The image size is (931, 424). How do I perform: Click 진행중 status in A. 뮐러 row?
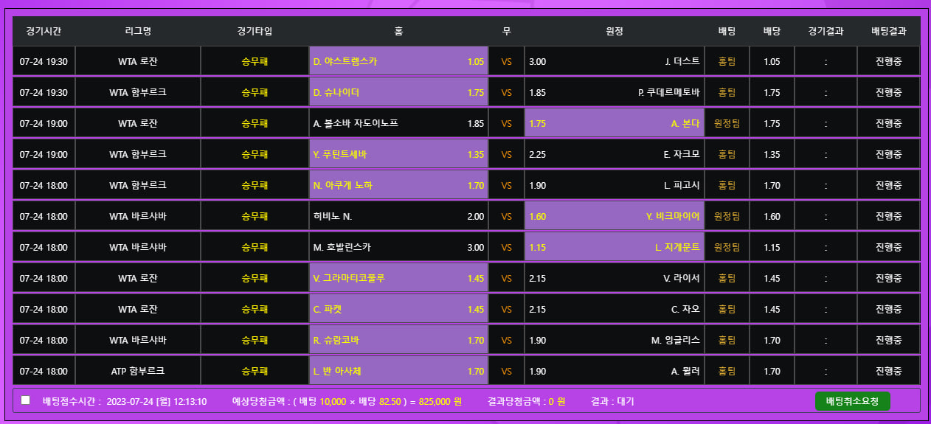888,372
